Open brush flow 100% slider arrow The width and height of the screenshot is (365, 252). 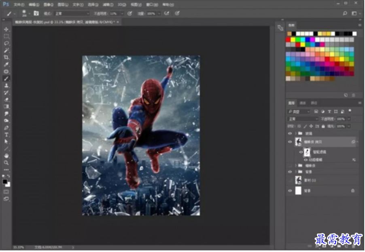click(159, 13)
